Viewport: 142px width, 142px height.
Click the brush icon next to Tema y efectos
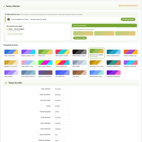(4, 6)
